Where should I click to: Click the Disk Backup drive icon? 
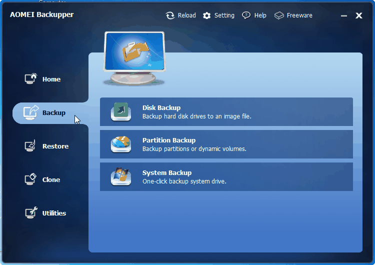[121, 111]
